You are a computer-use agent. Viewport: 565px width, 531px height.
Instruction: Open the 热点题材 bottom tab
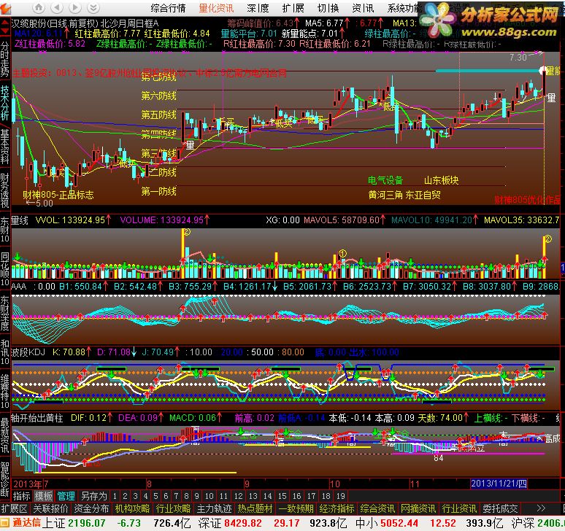click(x=255, y=508)
